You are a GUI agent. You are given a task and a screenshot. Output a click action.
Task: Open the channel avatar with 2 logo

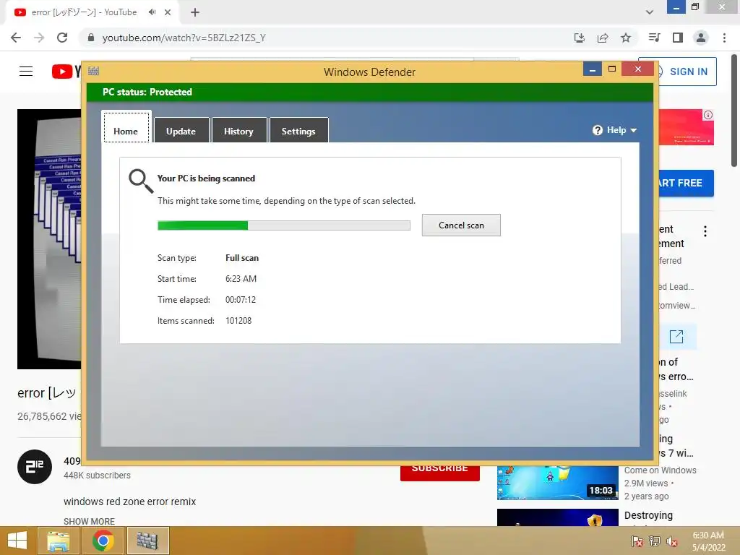point(35,466)
